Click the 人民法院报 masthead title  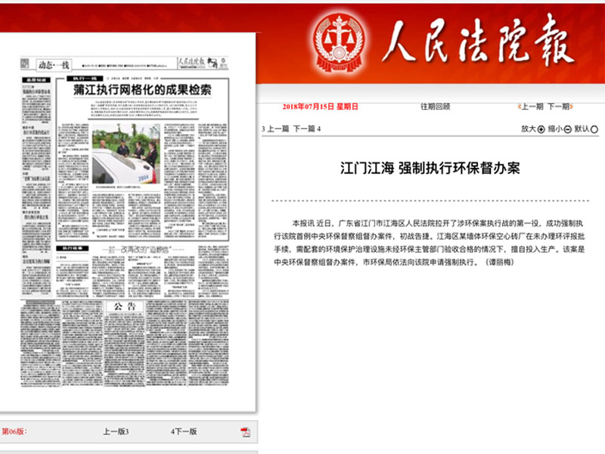tap(477, 42)
